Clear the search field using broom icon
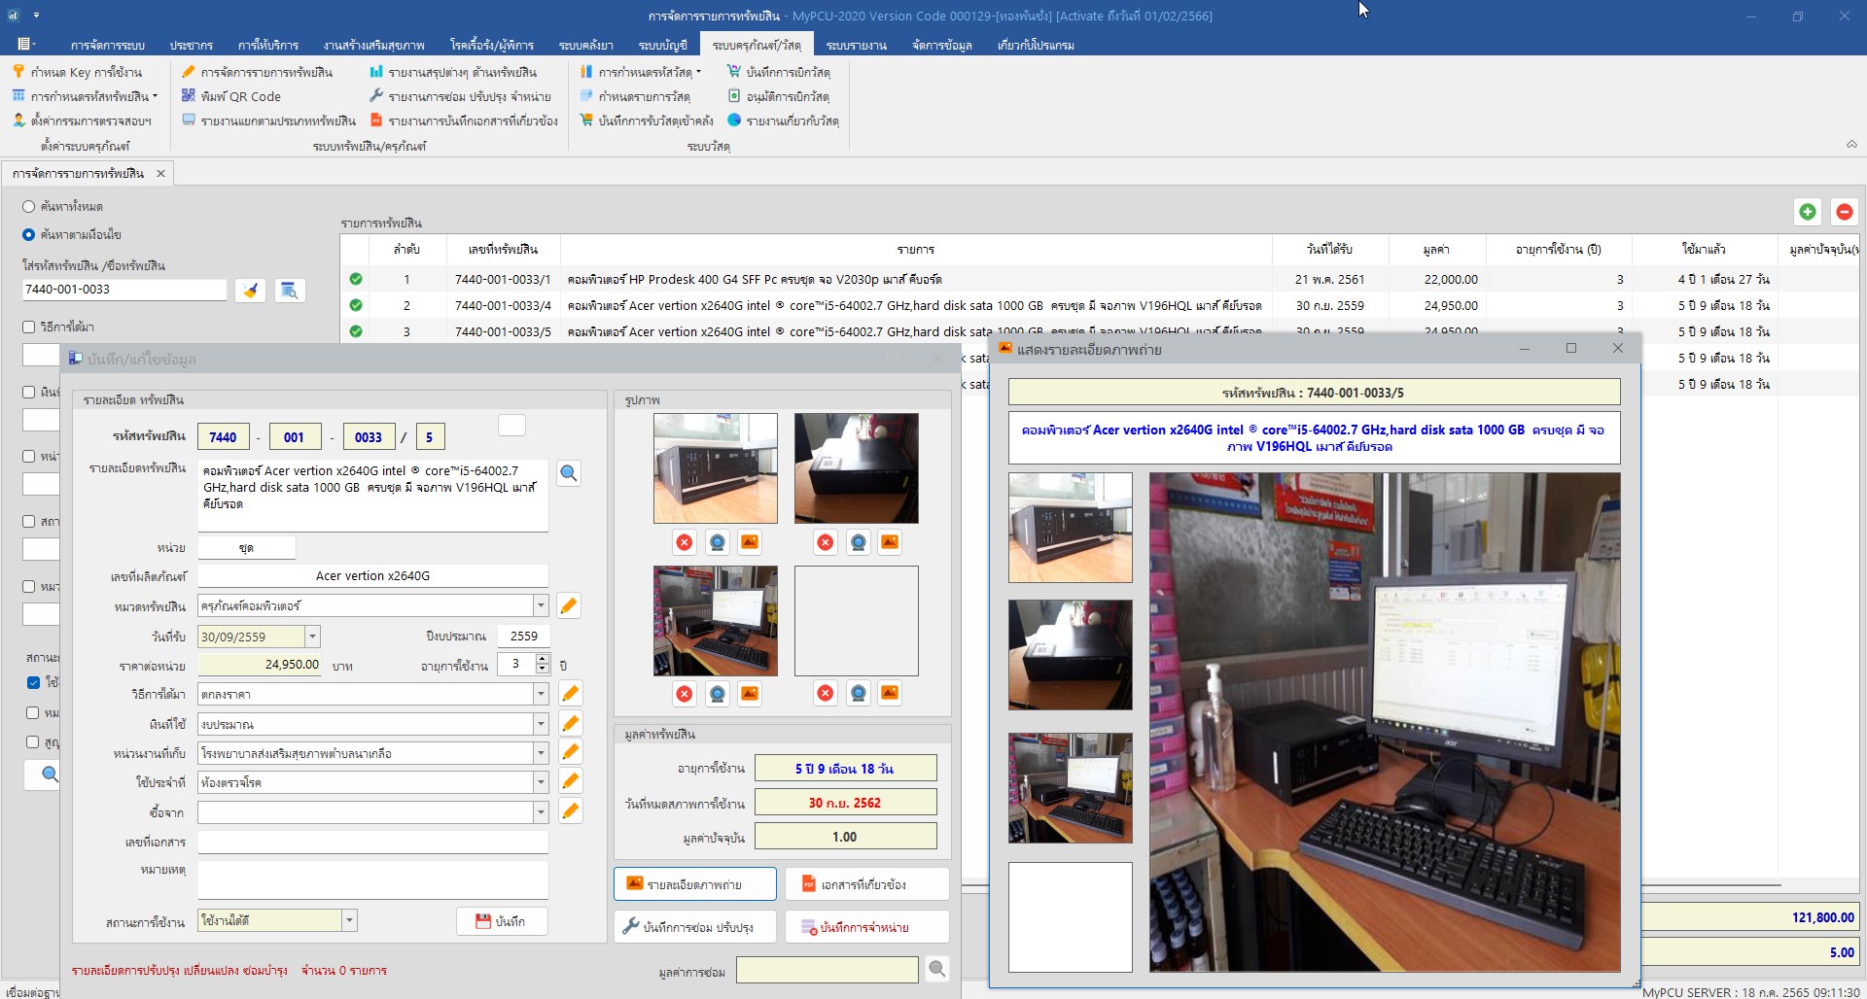 click(x=251, y=290)
